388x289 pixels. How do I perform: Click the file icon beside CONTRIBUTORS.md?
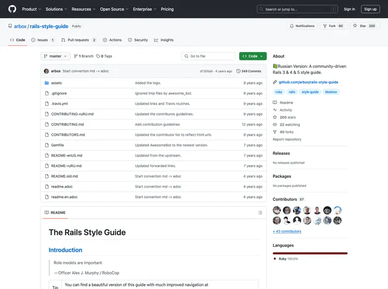(x=46, y=135)
